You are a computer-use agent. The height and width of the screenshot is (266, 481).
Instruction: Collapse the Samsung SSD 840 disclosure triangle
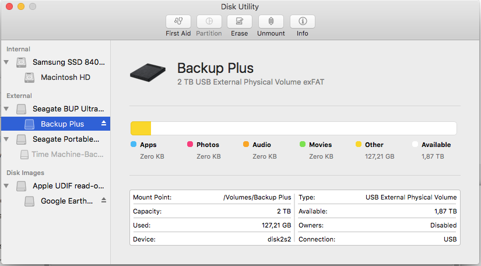(6, 62)
